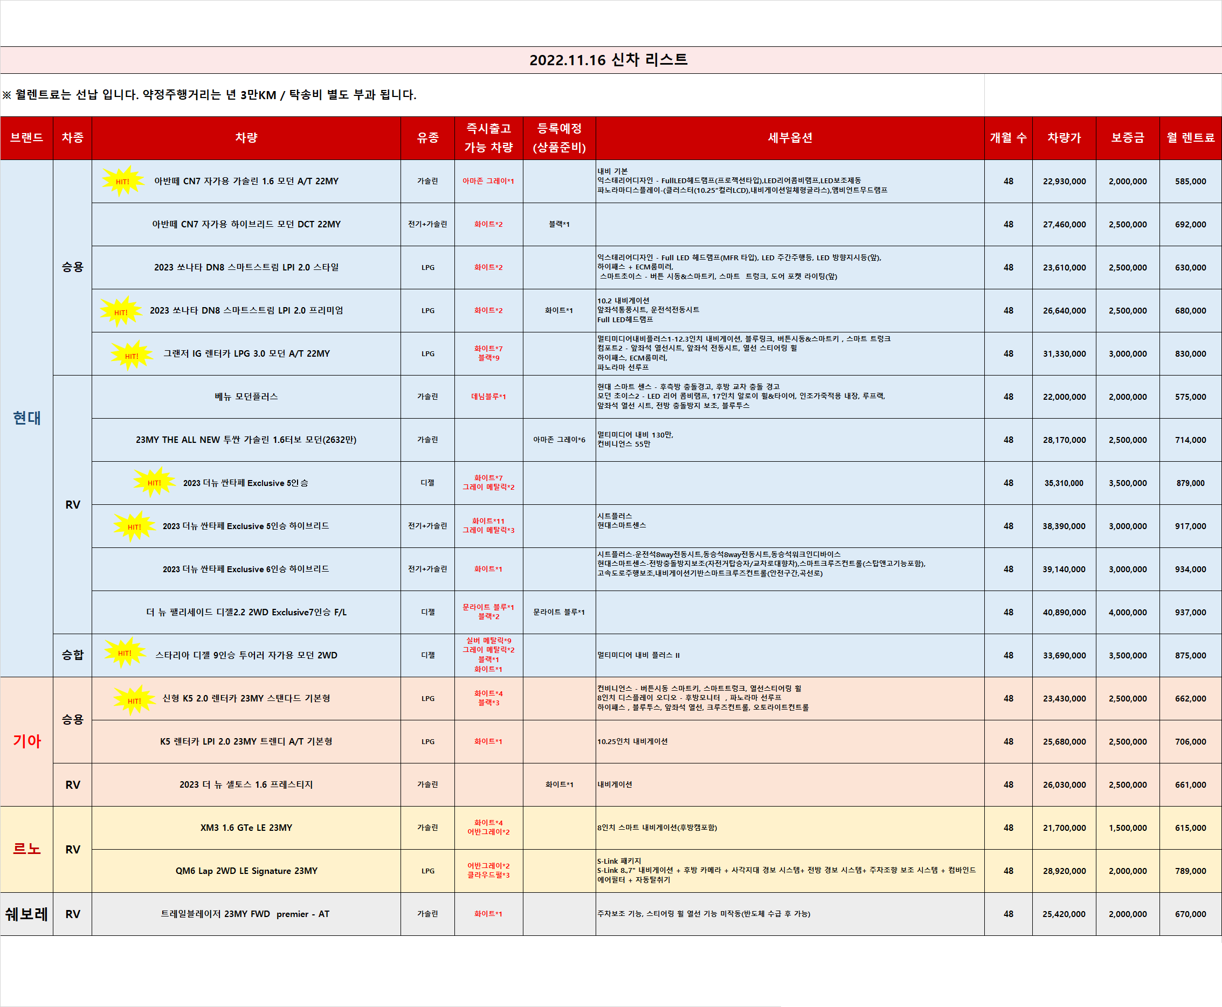
Task: Click the '더 뉴 팰리세이드 디젤2.2' vehicle cell
Action: 246,613
